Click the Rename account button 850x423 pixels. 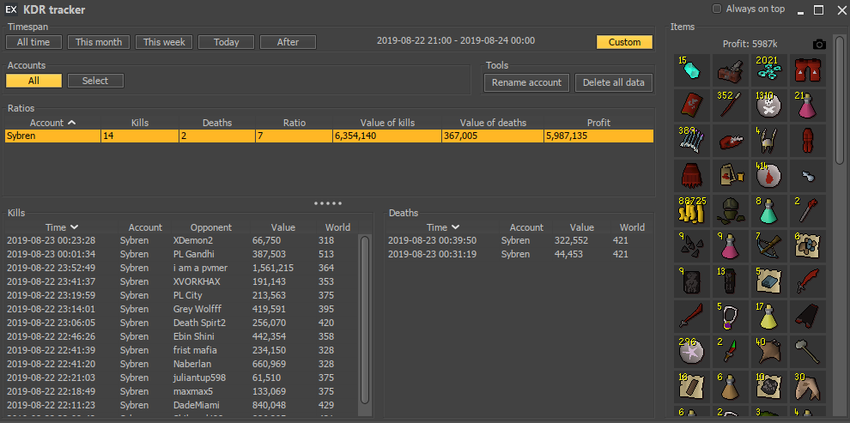click(x=527, y=82)
